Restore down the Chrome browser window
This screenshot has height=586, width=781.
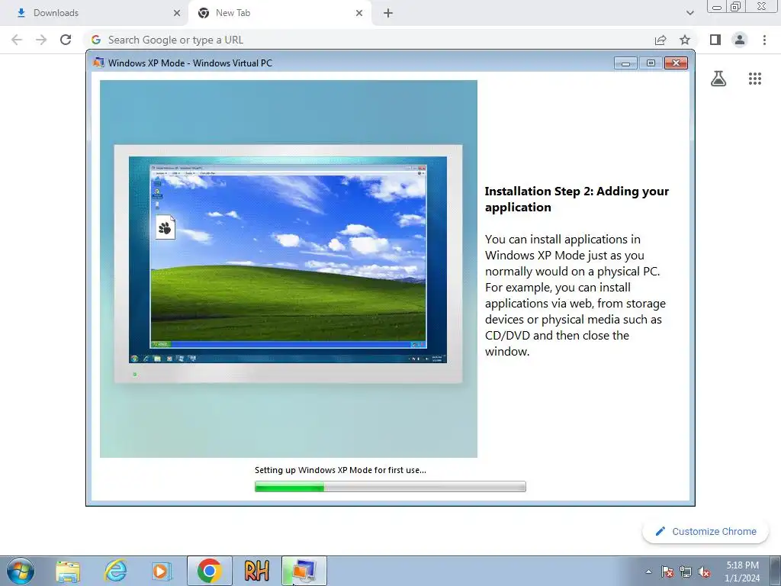coord(736,7)
